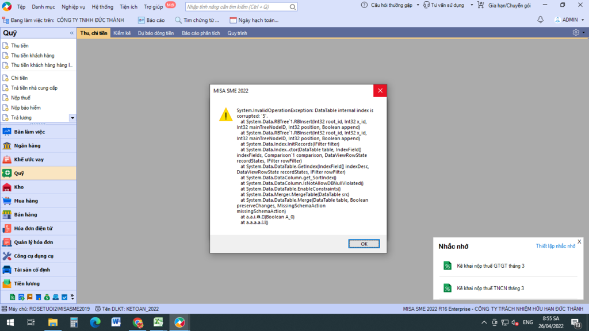Click the magnifier icon in search box
The width and height of the screenshot is (589, 331).
click(293, 7)
